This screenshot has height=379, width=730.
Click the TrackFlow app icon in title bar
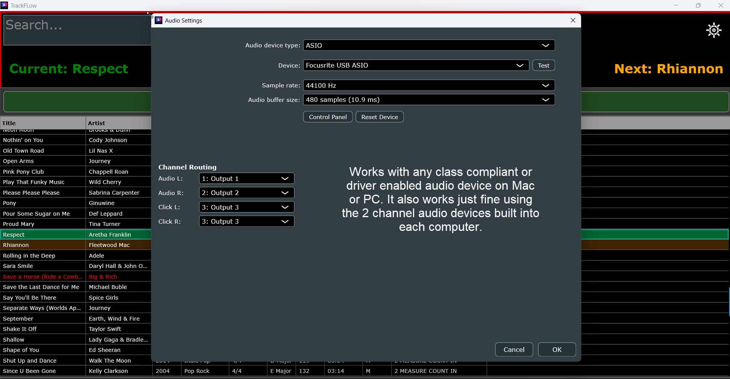point(4,5)
